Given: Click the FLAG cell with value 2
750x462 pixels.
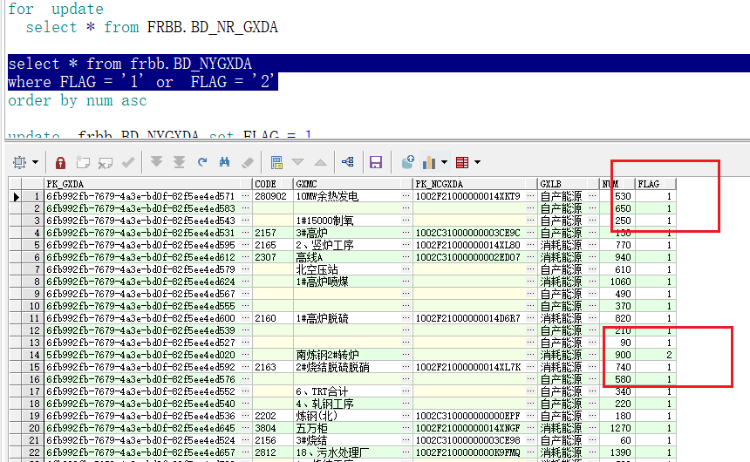Looking at the screenshot, I should pos(655,355).
